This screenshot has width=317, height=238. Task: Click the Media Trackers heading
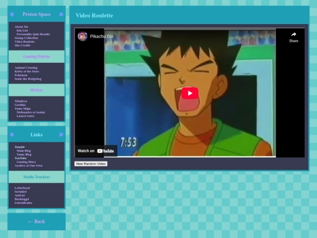point(36,177)
